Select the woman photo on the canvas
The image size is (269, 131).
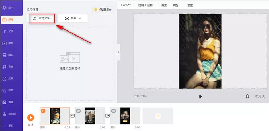point(200,51)
